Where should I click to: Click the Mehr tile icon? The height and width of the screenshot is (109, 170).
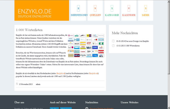[146, 8]
